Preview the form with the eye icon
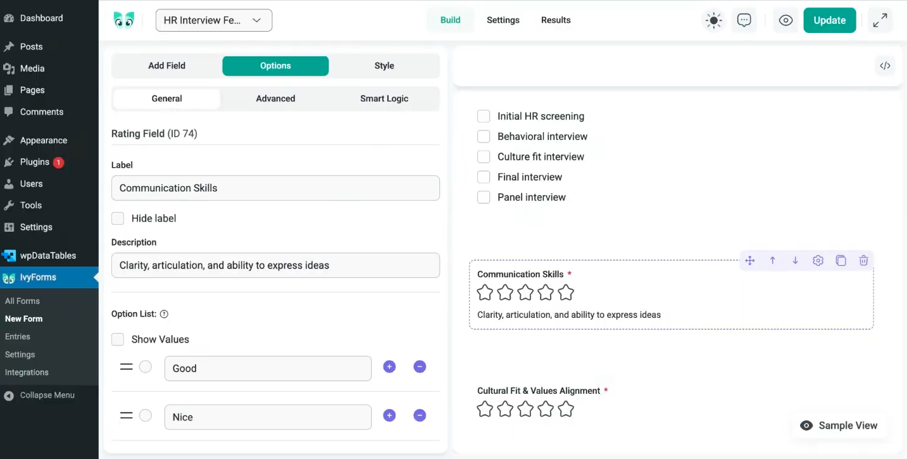This screenshot has width=907, height=459. click(x=785, y=20)
